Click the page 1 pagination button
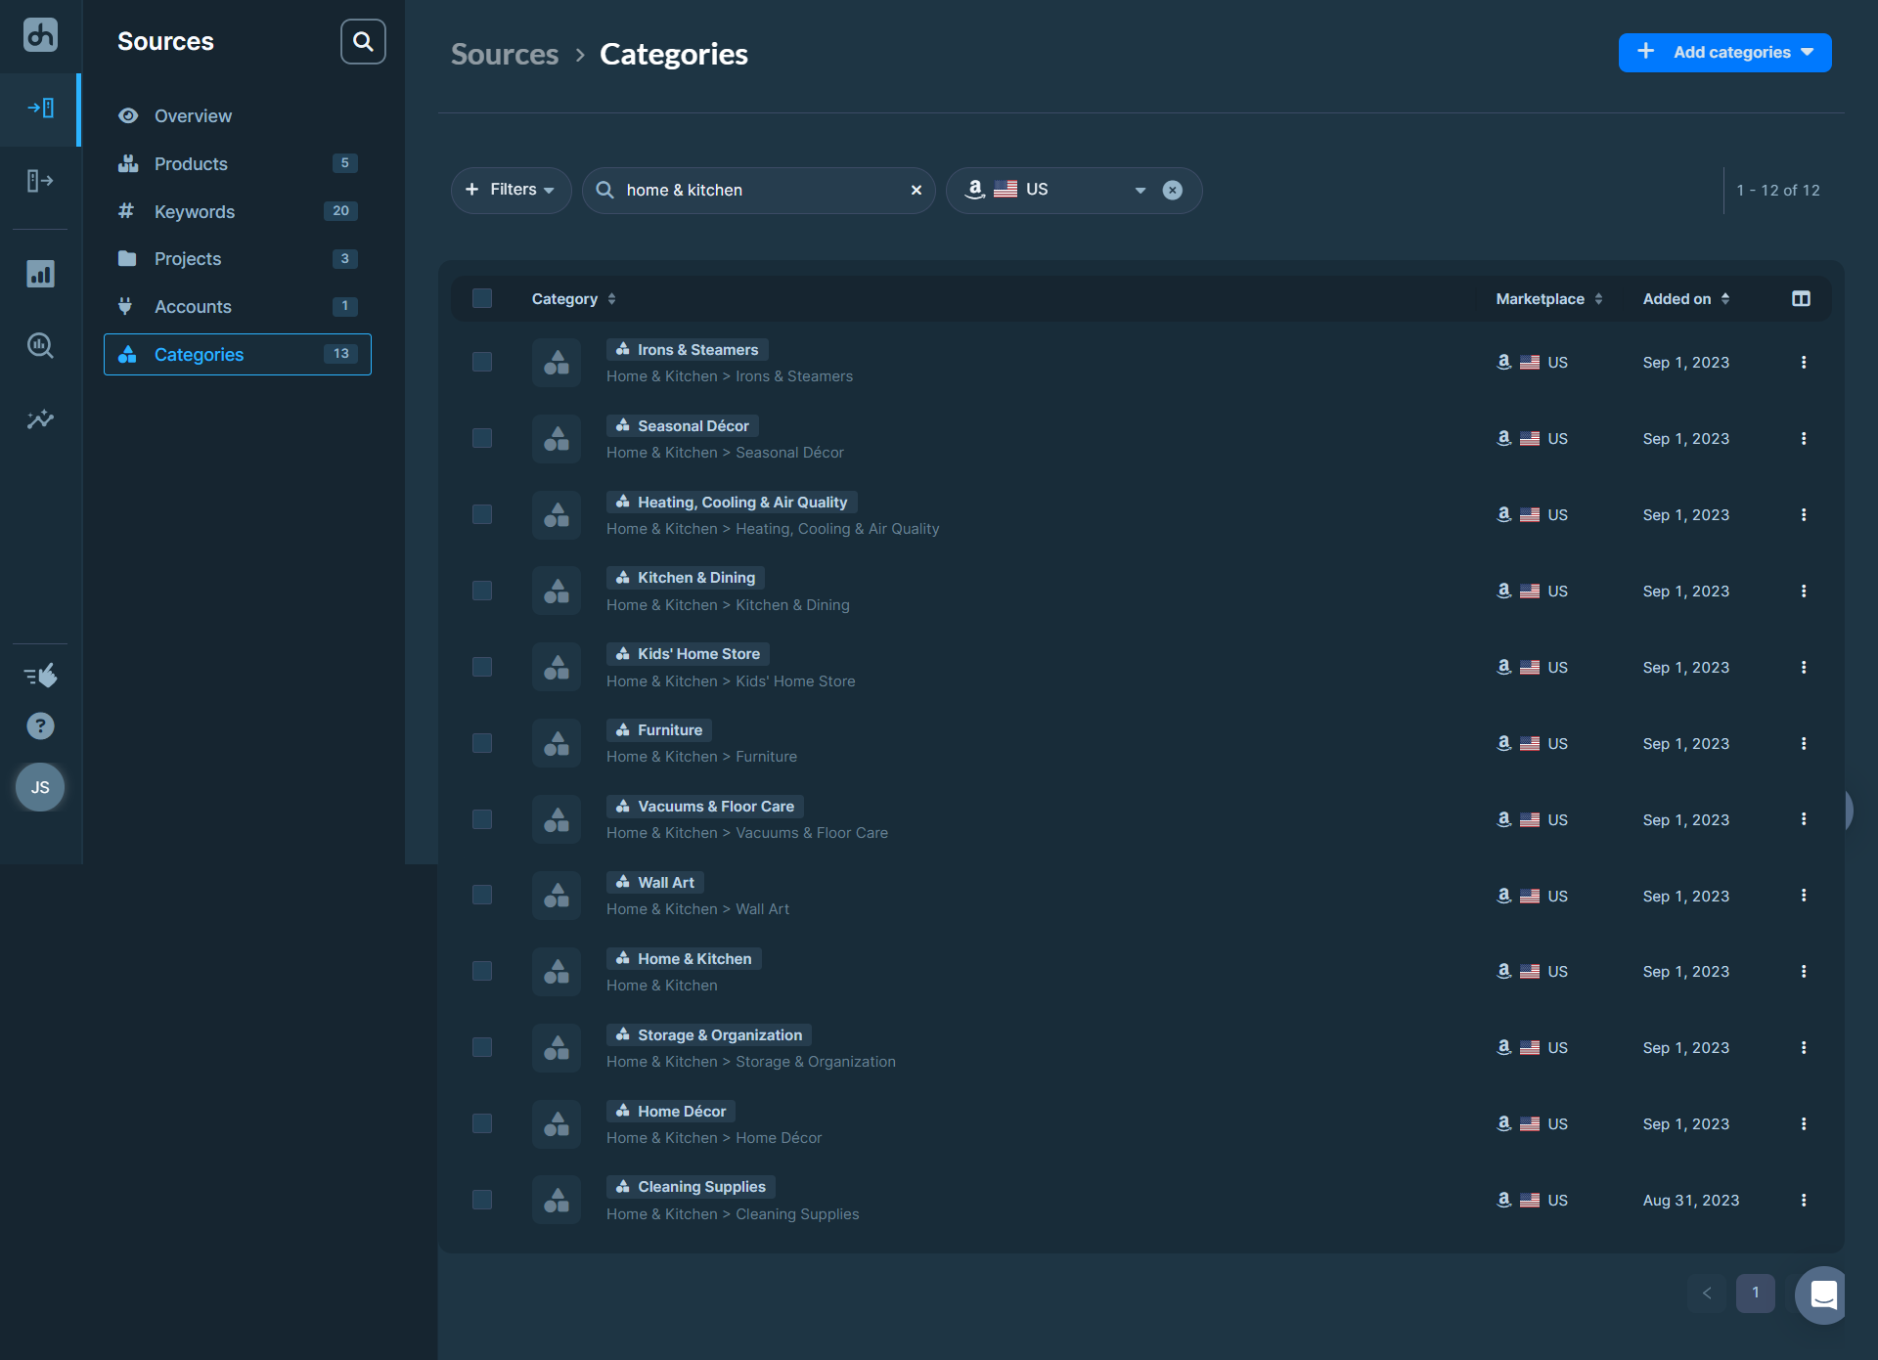Image resolution: width=1878 pixels, height=1360 pixels. 1755,1293
